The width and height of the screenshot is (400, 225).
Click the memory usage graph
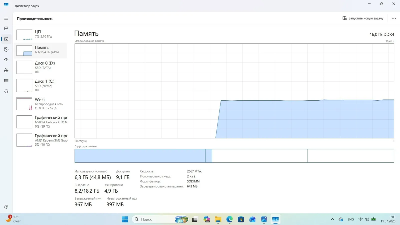click(234, 91)
